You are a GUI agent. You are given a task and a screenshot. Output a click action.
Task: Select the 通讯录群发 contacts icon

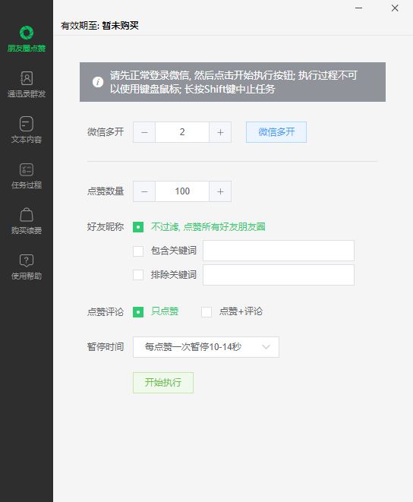point(27,78)
